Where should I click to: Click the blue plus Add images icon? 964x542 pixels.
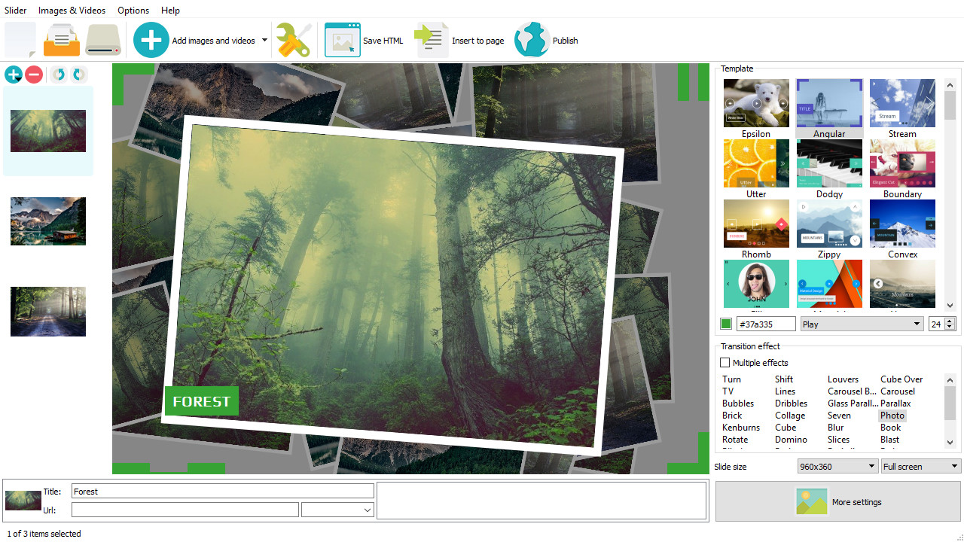151,40
